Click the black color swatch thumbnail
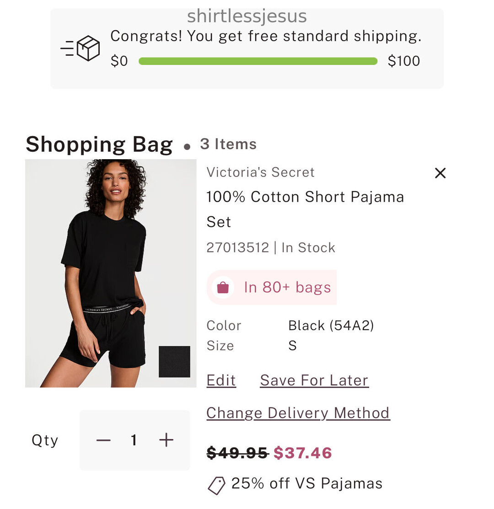 [x=174, y=361]
